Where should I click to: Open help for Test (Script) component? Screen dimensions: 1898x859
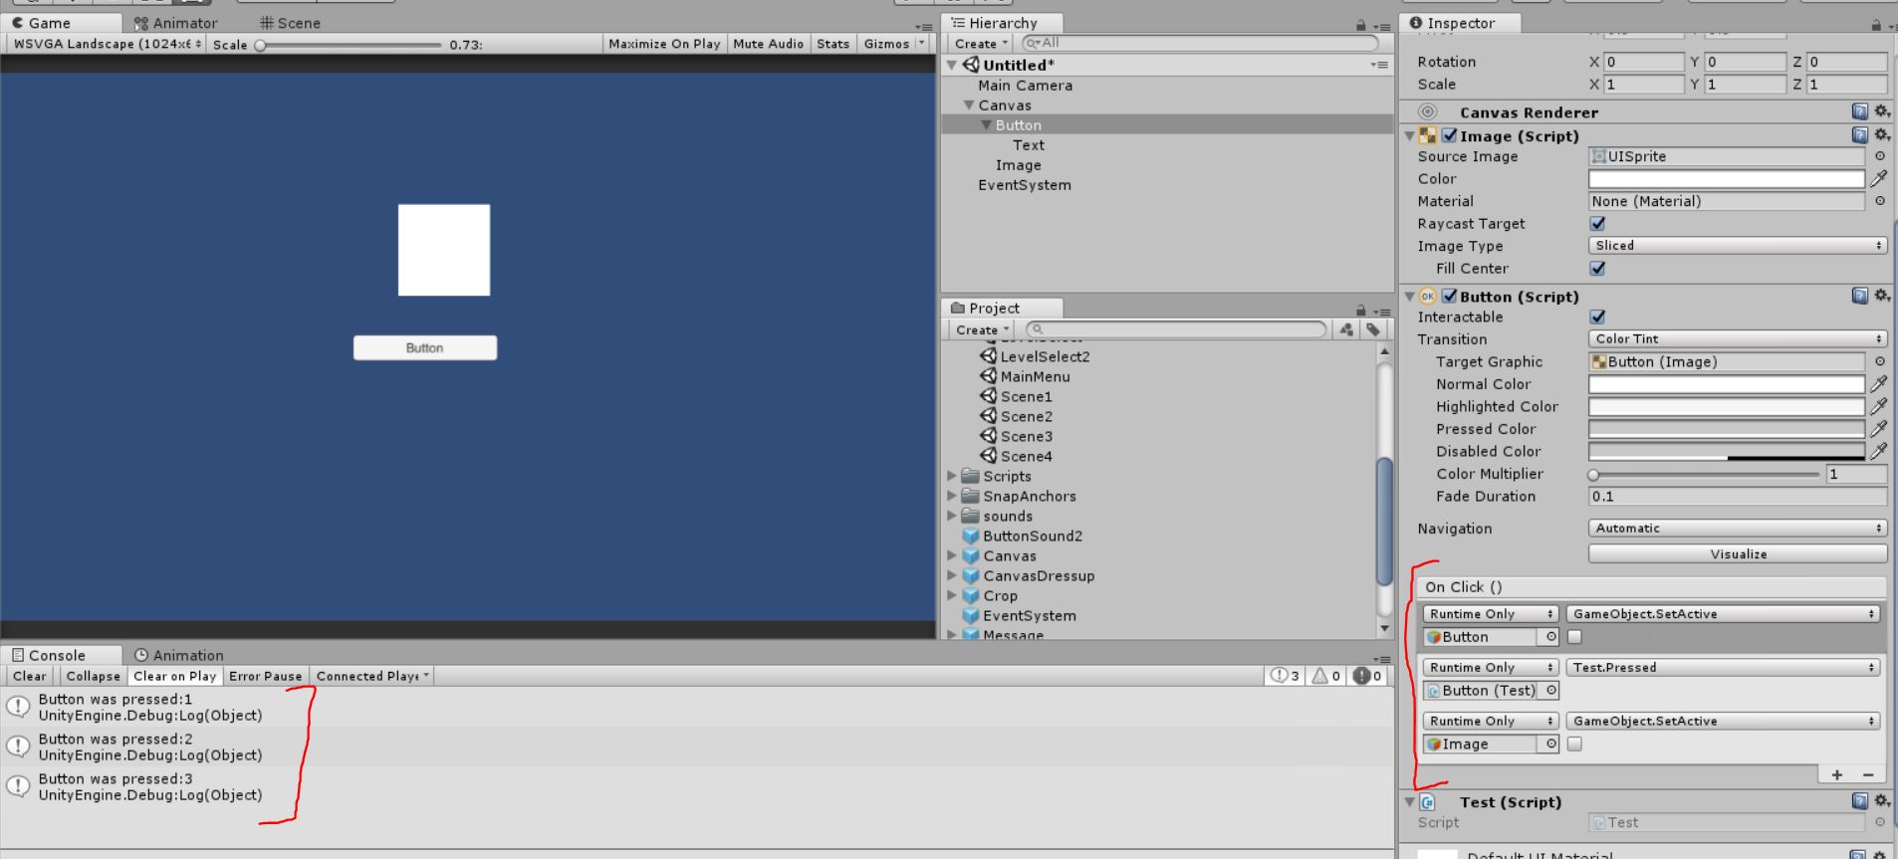pyautogui.click(x=1859, y=801)
